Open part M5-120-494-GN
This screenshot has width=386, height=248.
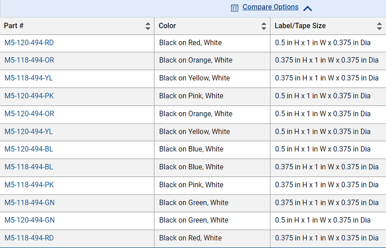(x=29, y=220)
